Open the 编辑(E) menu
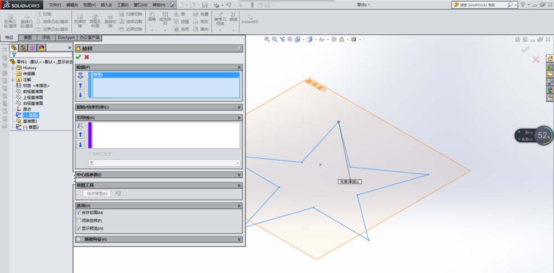The height and width of the screenshot is (273, 554). pyautogui.click(x=72, y=5)
